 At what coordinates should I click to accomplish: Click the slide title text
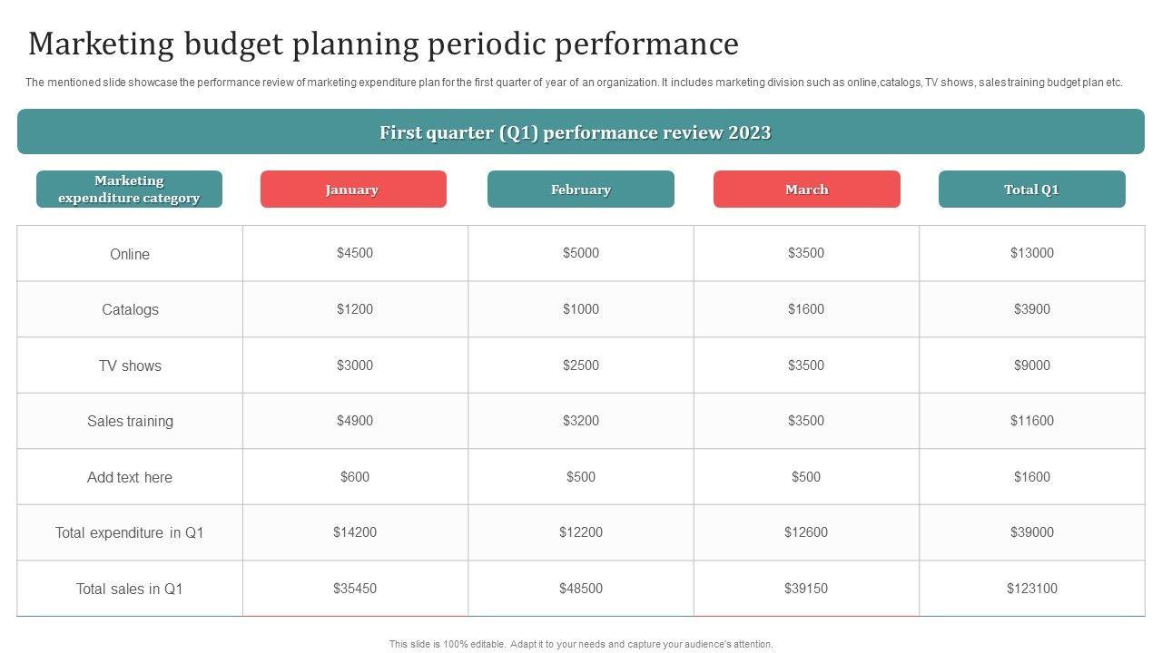point(383,44)
